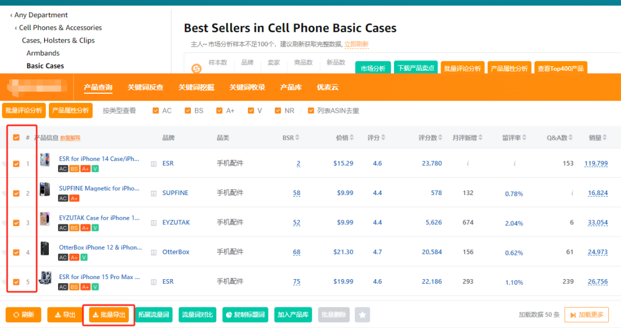
Task: Click BS badge under EYZUTAK Case
Action: [x=74, y=228]
